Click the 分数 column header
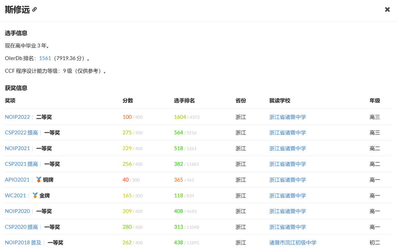Viewport: 398px width, 250px height. coord(128,101)
